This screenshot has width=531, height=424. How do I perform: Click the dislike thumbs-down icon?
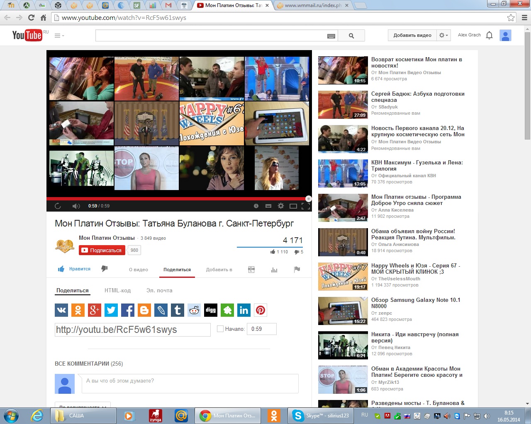[x=105, y=269]
